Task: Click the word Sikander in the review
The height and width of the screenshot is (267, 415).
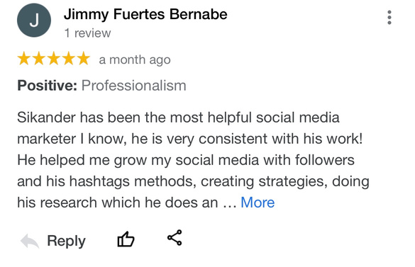Action: (x=46, y=118)
